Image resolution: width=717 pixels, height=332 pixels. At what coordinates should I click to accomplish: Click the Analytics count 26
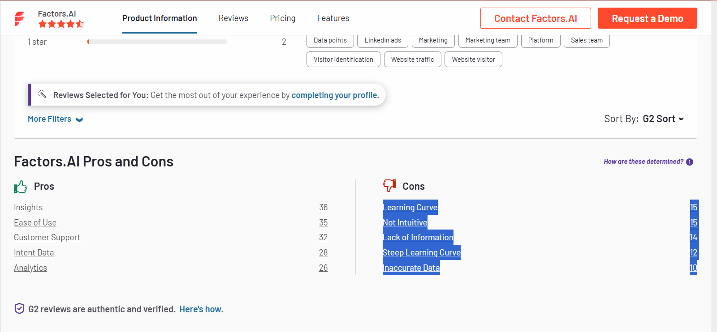pyautogui.click(x=324, y=268)
